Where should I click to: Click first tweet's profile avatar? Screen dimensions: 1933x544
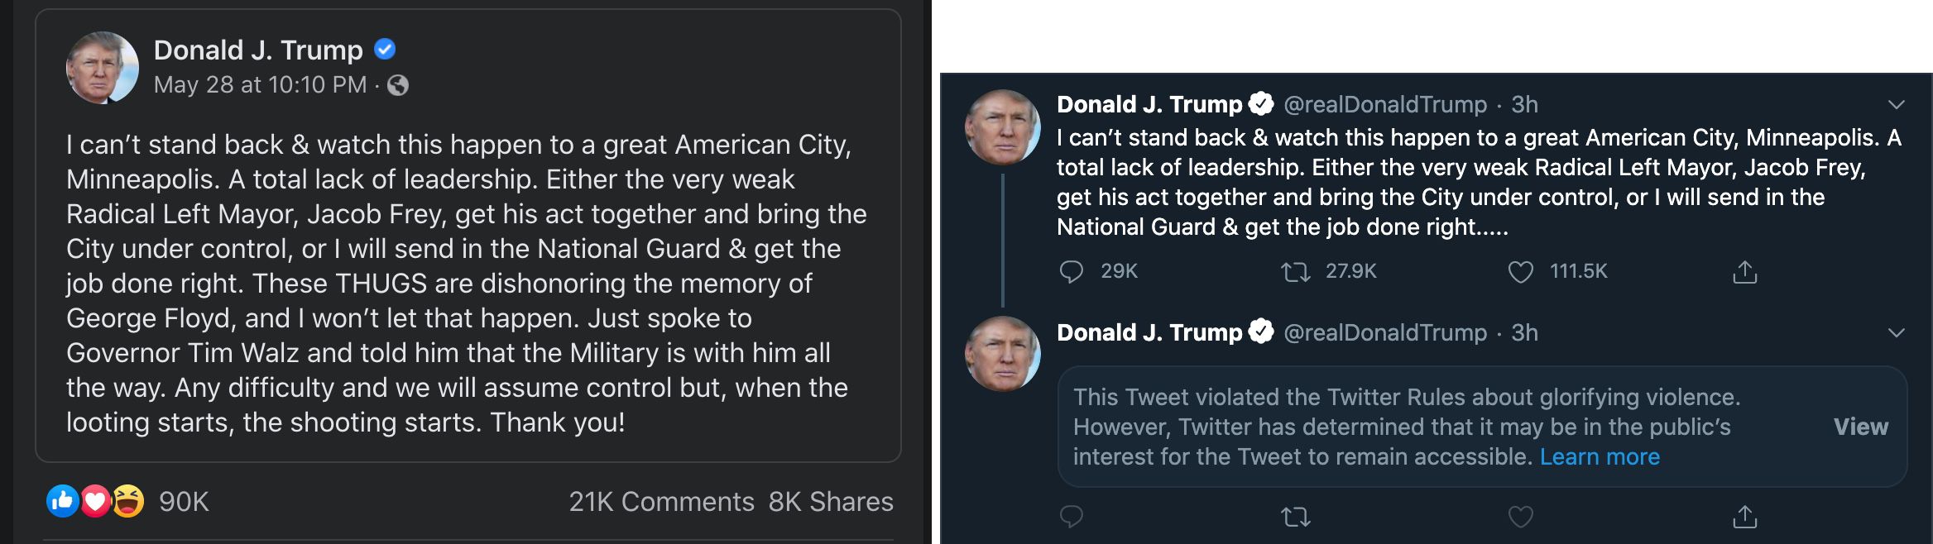point(1002,127)
